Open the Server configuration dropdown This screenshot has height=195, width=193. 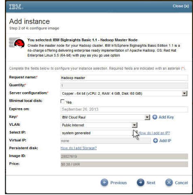(x=124, y=93)
